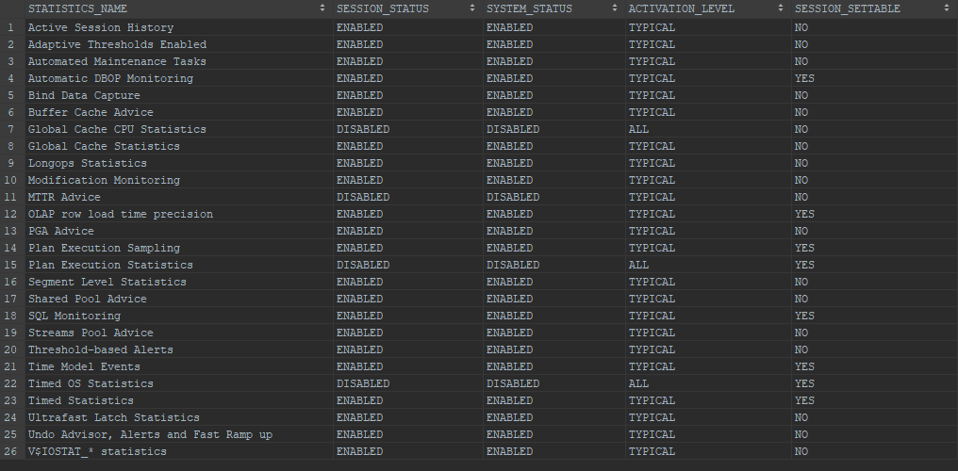Sort by SESSION_SETTABLE using its arrow icon
The width and height of the screenshot is (958, 471).
point(947,8)
